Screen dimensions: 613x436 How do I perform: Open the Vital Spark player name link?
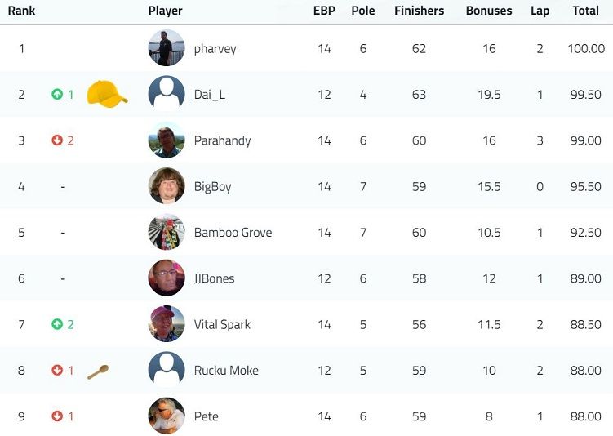(223, 325)
